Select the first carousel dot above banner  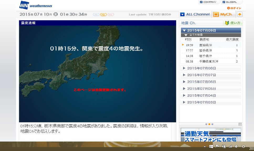[x=206, y=124]
